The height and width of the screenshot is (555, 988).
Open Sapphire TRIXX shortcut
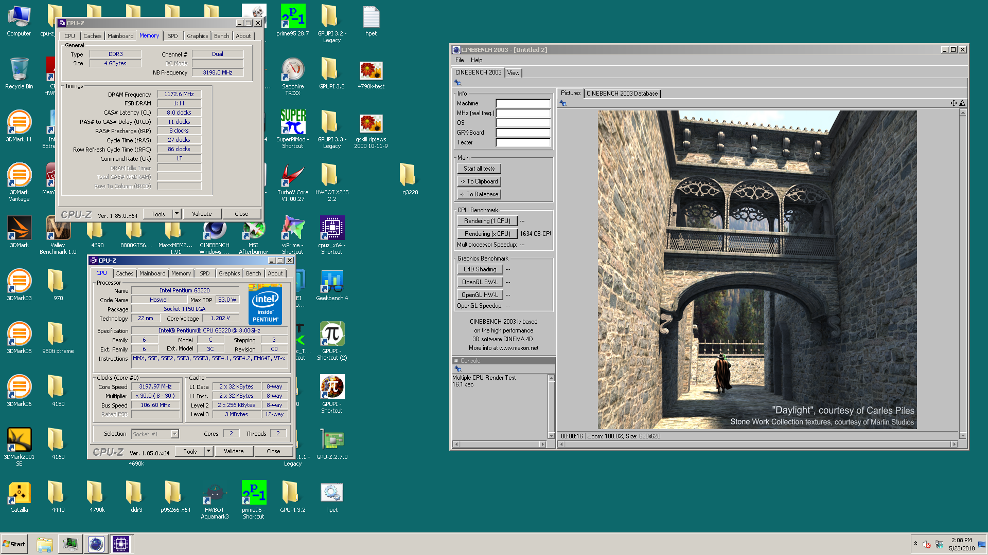point(293,77)
